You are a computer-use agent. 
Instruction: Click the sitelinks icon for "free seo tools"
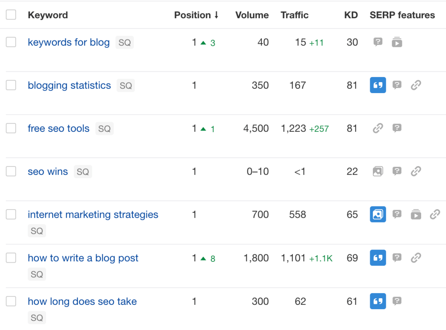[x=378, y=128]
